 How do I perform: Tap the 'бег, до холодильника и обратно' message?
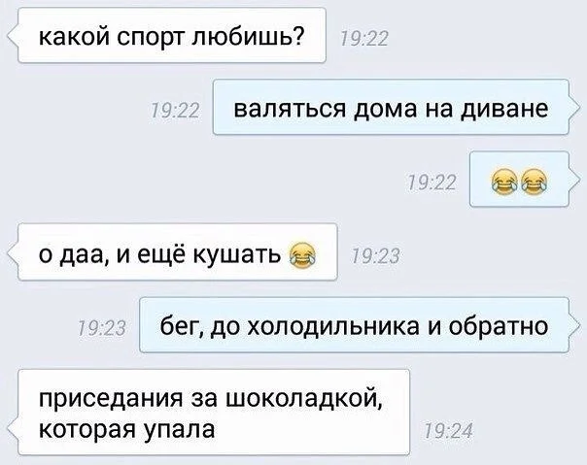[354, 325]
